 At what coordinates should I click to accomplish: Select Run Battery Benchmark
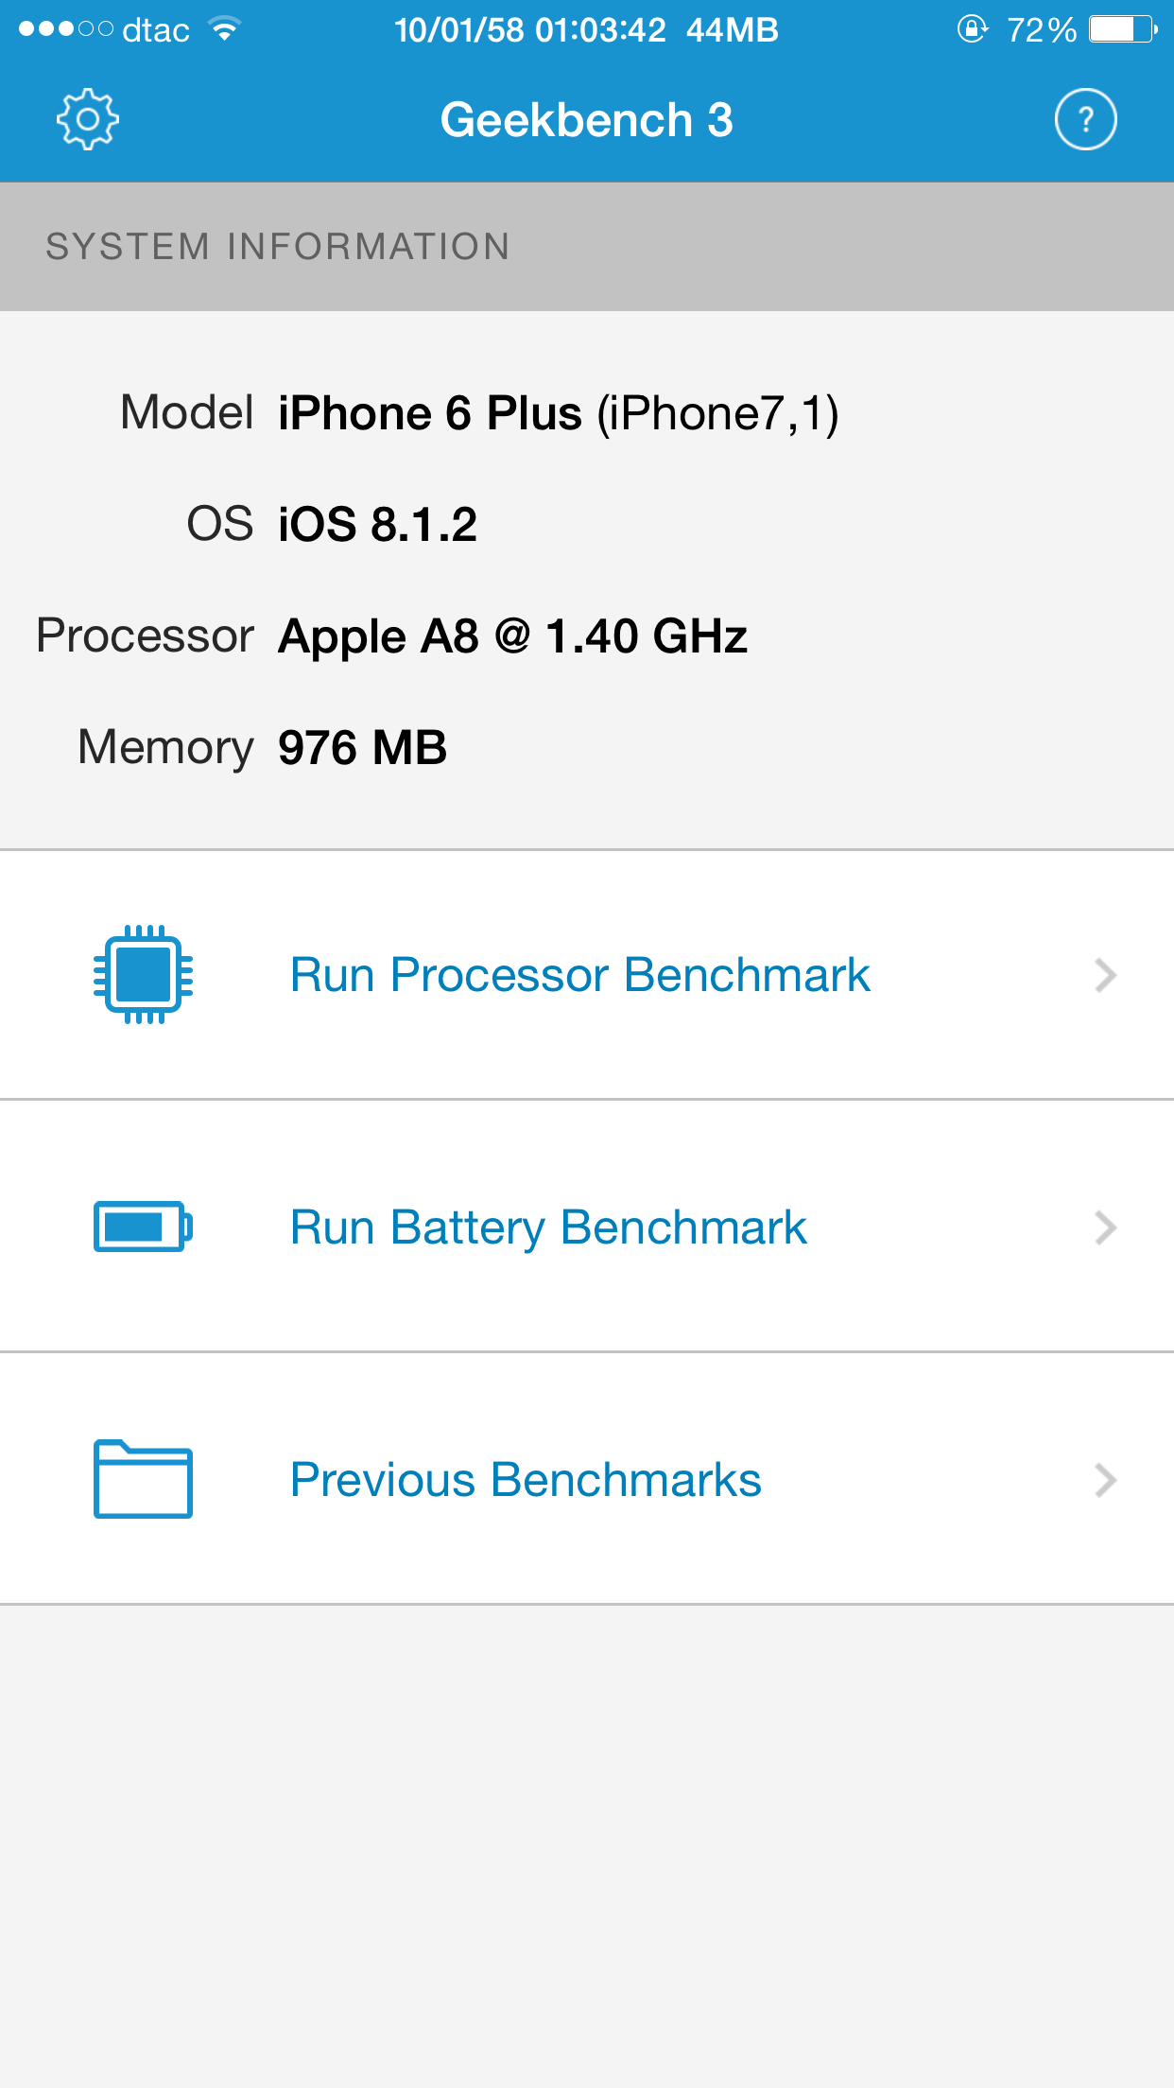click(548, 1227)
